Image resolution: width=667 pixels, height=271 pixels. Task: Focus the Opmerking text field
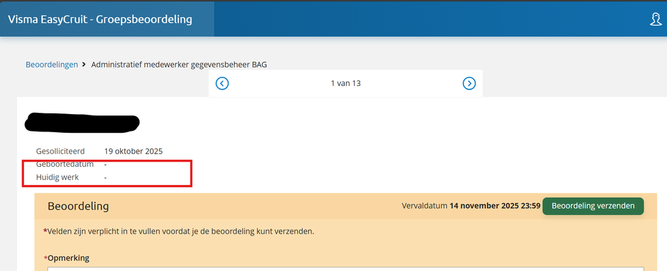(x=346, y=269)
